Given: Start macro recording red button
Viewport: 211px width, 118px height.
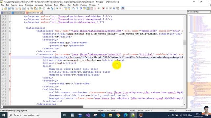Looking at the screenshot, I should pyautogui.click(x=103, y=8).
